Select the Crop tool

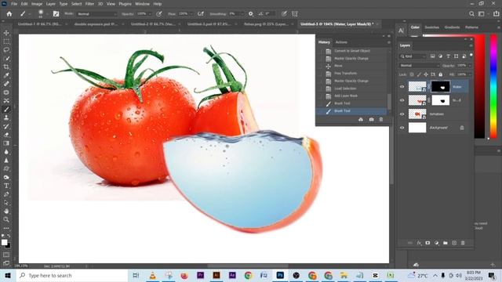pos(6,67)
